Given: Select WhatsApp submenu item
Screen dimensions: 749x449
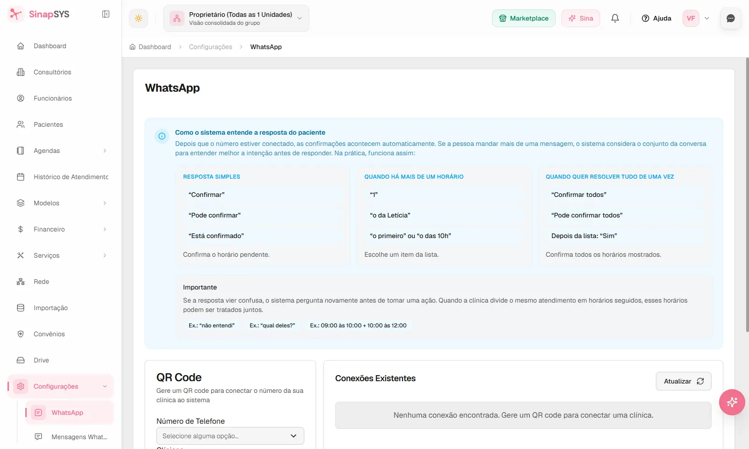Looking at the screenshot, I should [69, 413].
